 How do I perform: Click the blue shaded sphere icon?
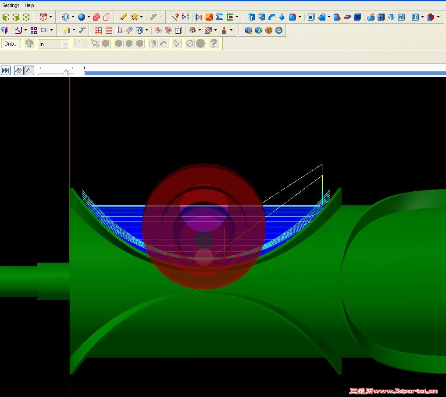point(82,17)
